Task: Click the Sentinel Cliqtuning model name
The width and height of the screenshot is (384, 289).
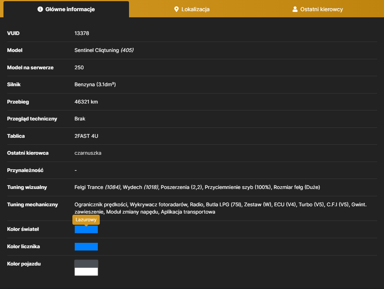Action: (x=97, y=50)
